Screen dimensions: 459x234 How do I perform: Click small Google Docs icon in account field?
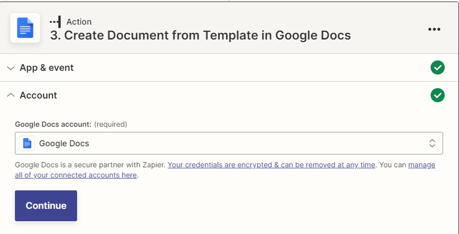[x=27, y=143]
